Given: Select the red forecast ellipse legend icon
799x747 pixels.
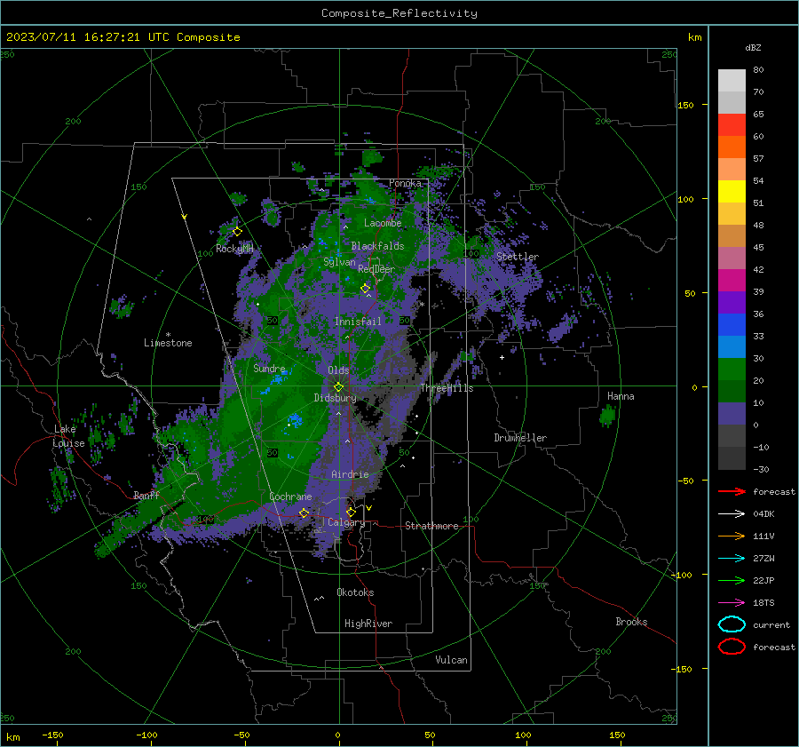Looking at the screenshot, I should [x=732, y=647].
